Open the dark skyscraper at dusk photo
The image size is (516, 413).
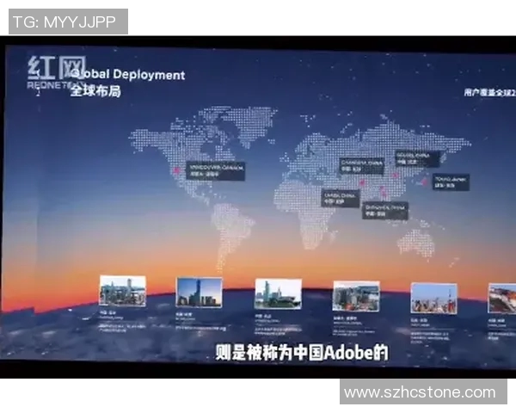click(200, 293)
